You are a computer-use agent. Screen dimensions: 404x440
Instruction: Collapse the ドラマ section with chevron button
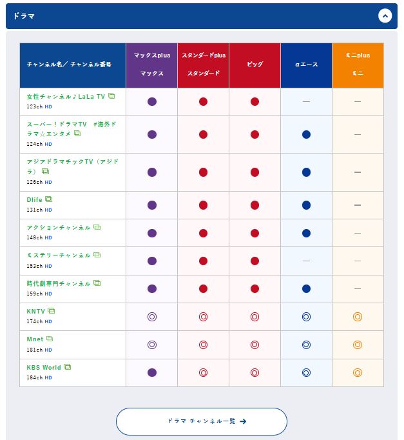385,15
